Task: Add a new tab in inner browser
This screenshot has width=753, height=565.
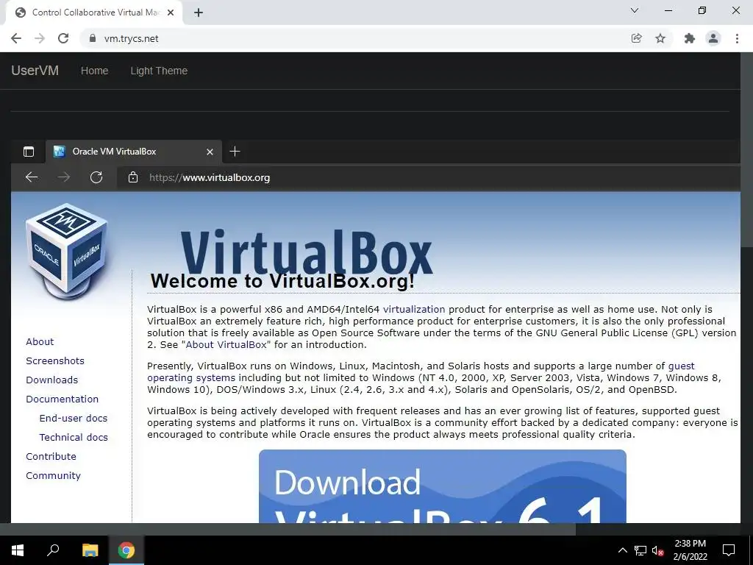Action: [235, 152]
